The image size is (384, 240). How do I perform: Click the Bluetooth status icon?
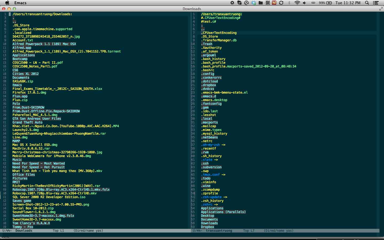pos(289,3)
